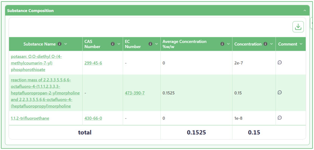The height and width of the screenshot is (150, 314).
Task: Open CAS Number column dropdown
Action: 119,44
